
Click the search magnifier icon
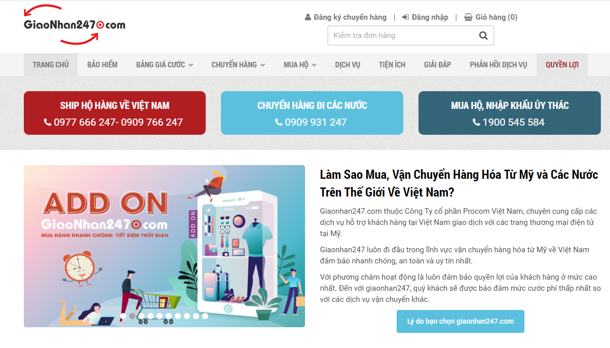(483, 35)
